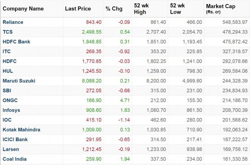Open the Coal India company link
The height and width of the screenshot is (165, 250).
point(15,159)
